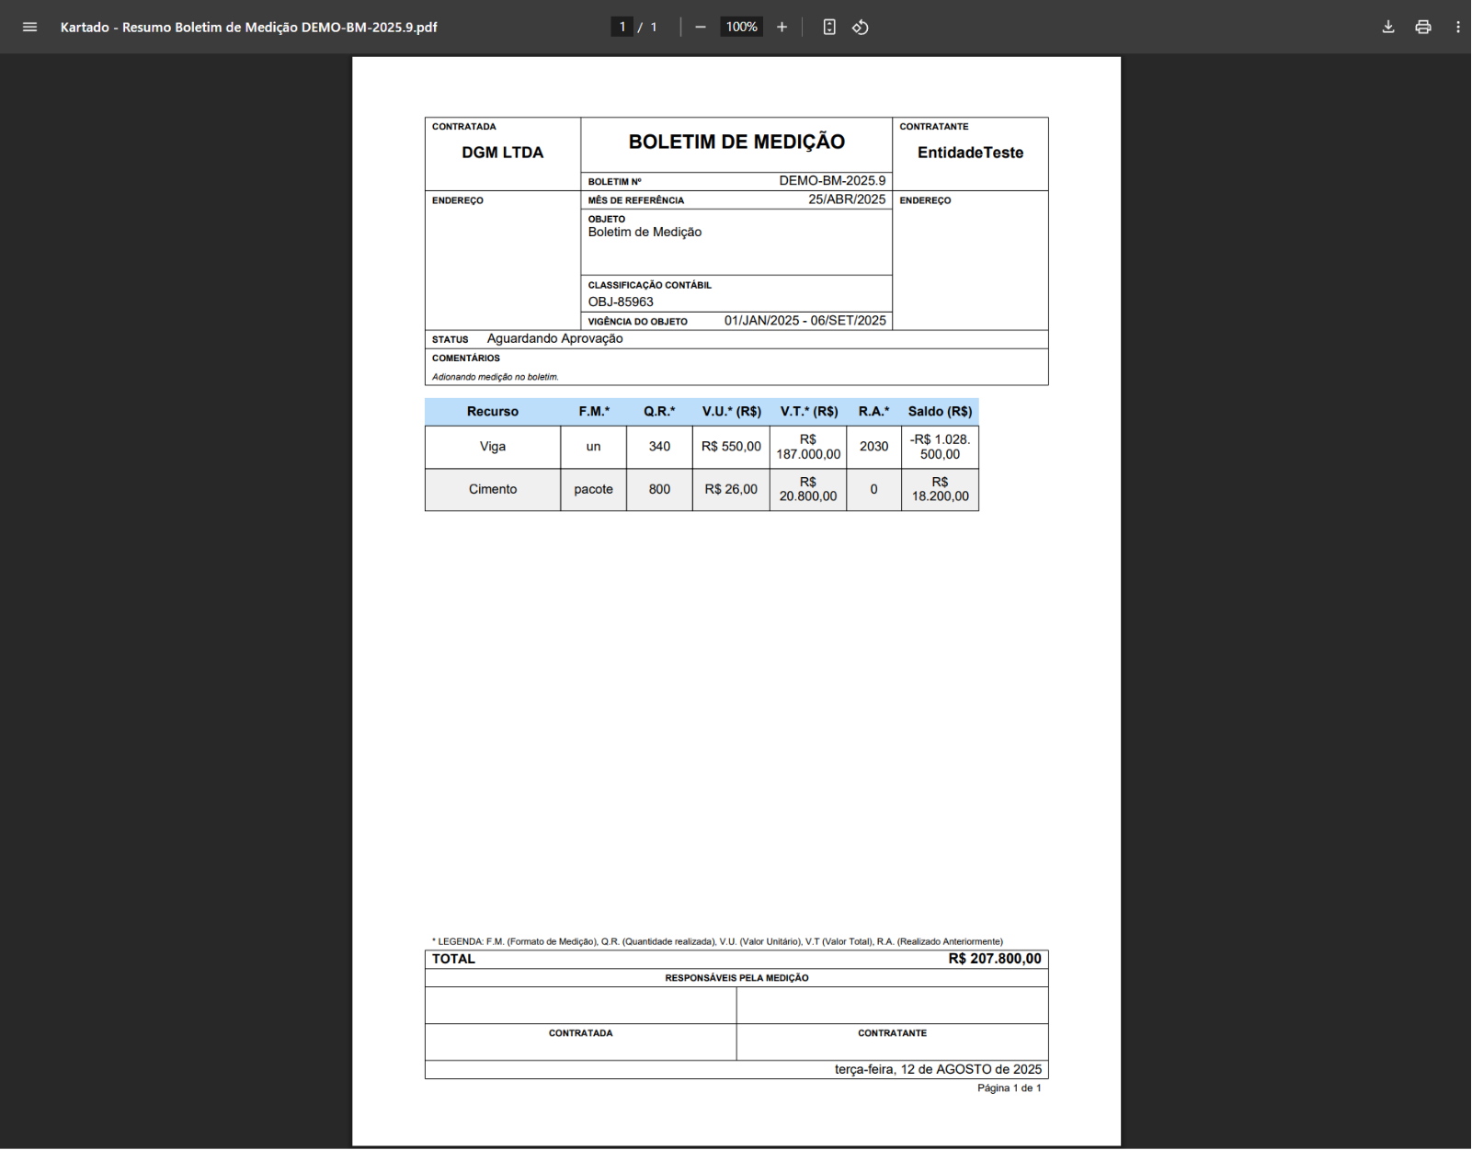Click the BOLETIM DE MEDIÇÃO heading

736,142
